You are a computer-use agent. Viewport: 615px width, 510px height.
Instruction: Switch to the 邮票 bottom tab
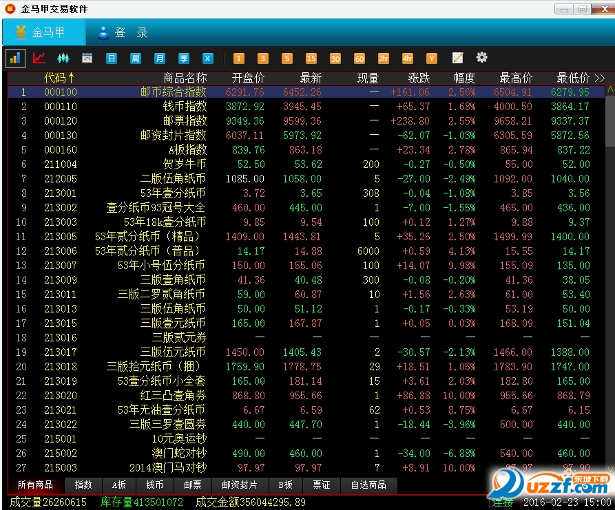(x=193, y=485)
